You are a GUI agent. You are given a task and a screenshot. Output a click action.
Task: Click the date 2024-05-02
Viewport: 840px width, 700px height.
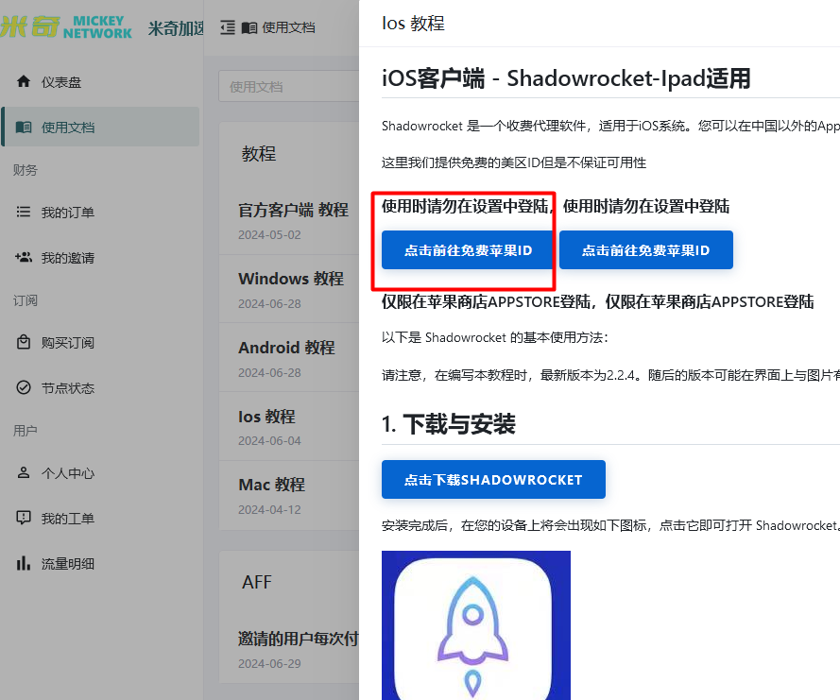269,234
